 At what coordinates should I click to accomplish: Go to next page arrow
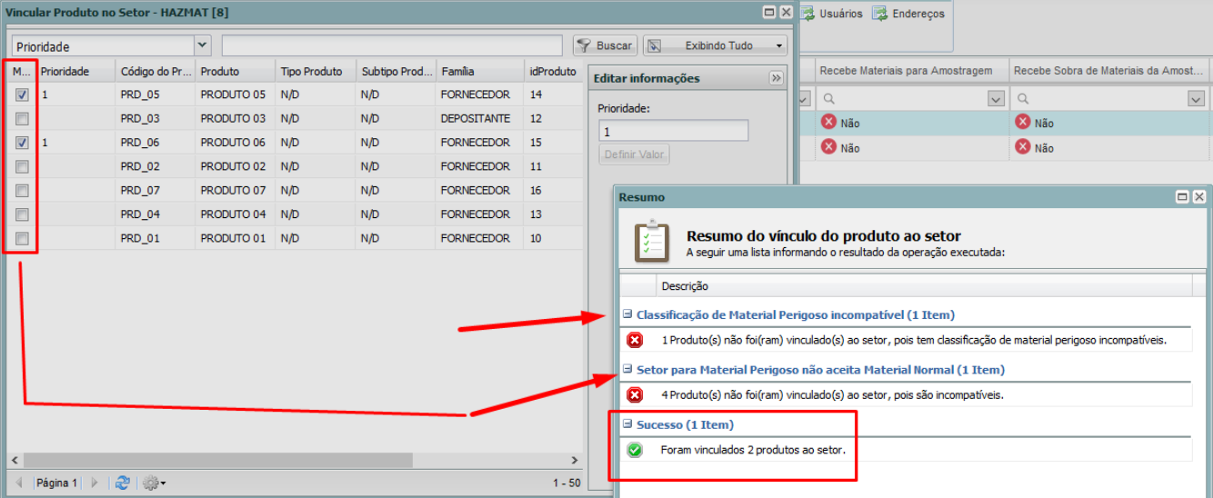tap(95, 483)
